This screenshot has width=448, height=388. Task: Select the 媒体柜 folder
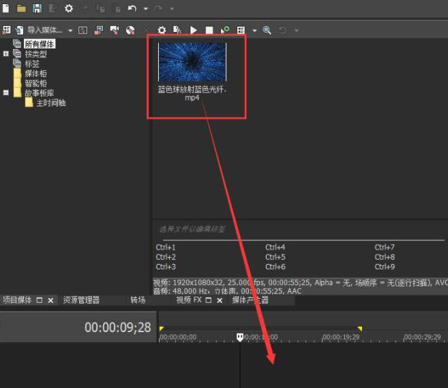[35, 73]
